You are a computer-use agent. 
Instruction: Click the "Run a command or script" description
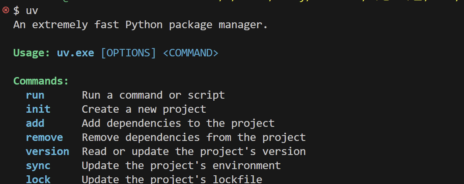tap(153, 95)
